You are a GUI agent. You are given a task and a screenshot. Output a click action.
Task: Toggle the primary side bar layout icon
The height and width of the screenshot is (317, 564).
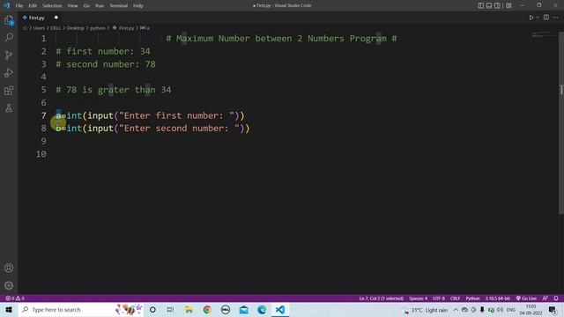coord(481,5)
